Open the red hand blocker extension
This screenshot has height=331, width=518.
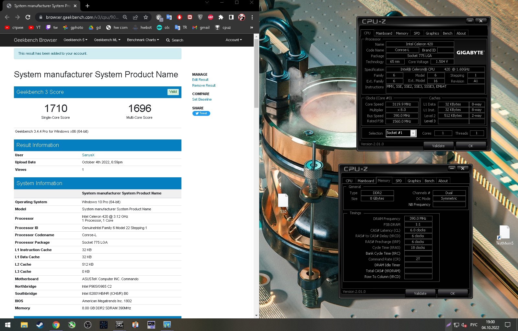(x=179, y=17)
